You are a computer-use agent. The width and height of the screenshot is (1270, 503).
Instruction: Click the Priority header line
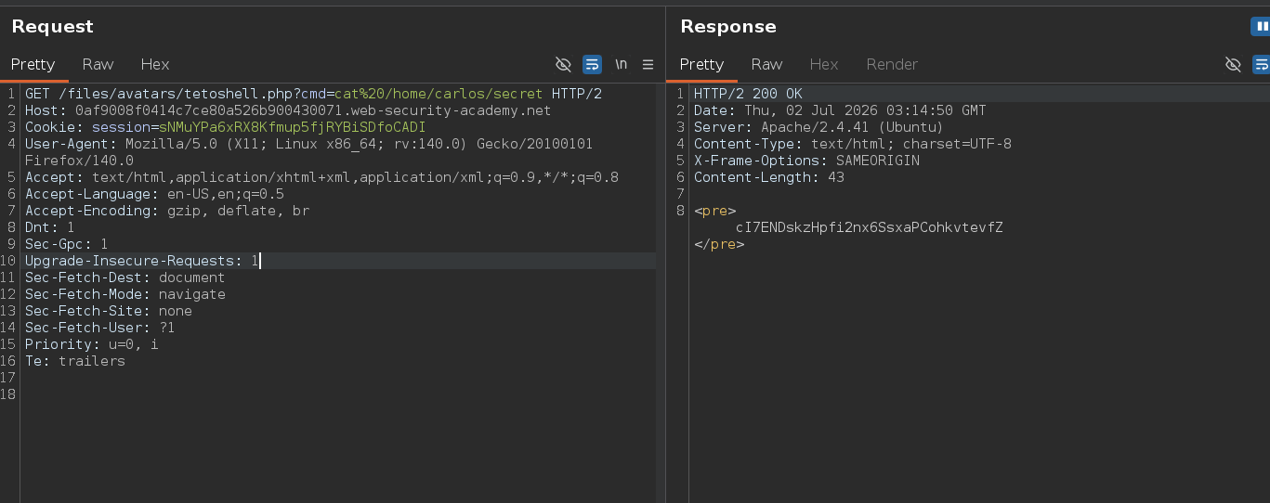click(x=92, y=344)
